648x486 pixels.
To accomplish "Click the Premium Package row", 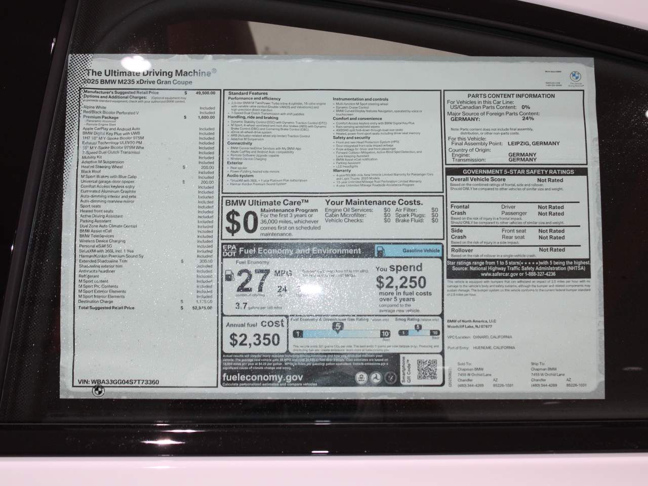I will (x=149, y=117).
